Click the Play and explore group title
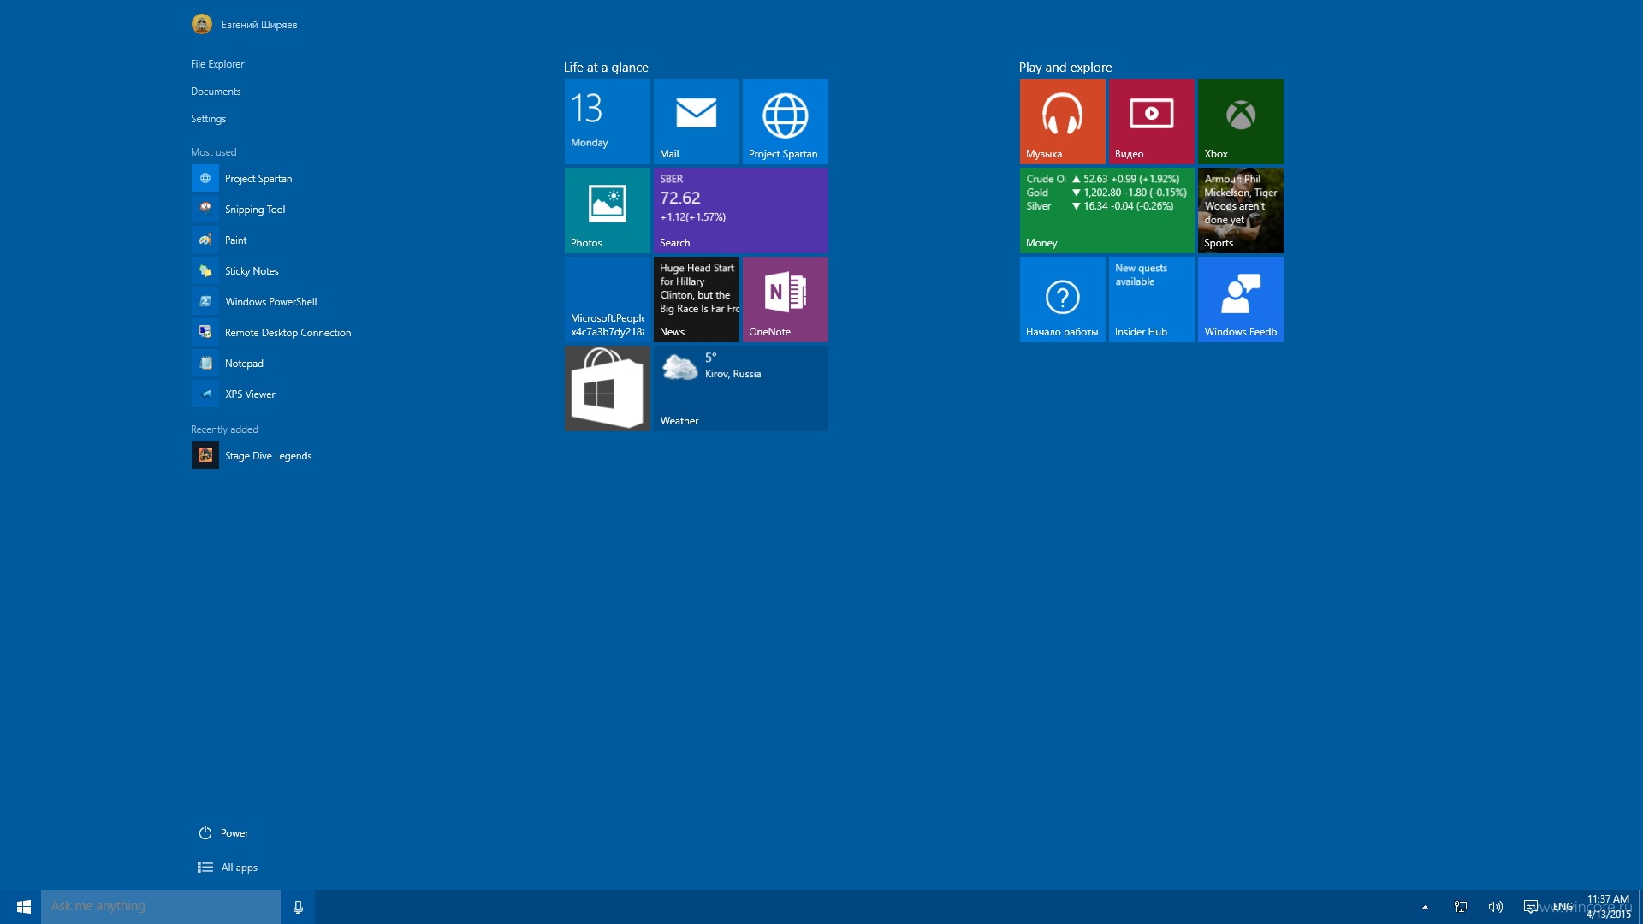1643x924 pixels. [x=1065, y=68]
